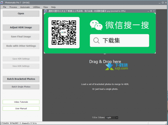168x125 pixels.
Task: Close the Photomatix Pro main window
Action: [x=166, y=3]
